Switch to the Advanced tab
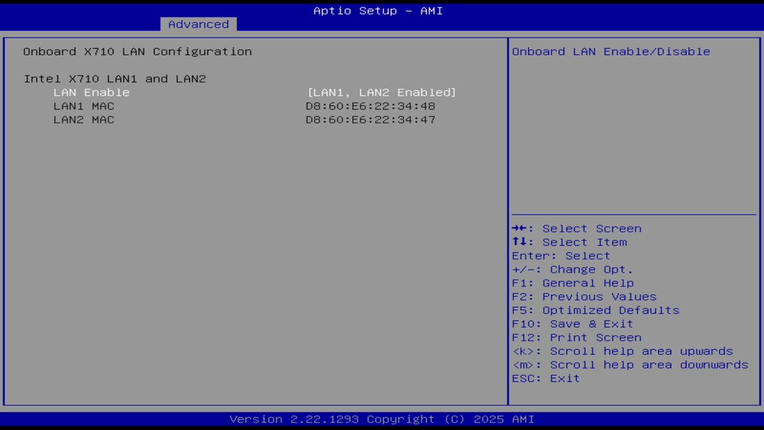Image resolution: width=764 pixels, height=430 pixels. pos(198,24)
